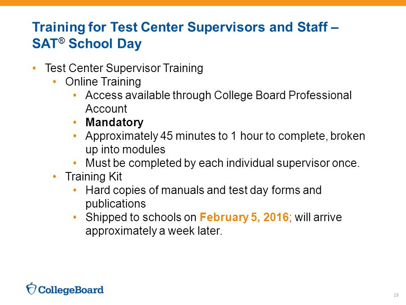Screen dimensions: 406x305
Task: Click the registered trademark symbol after SAT
Action: click(x=61, y=41)
